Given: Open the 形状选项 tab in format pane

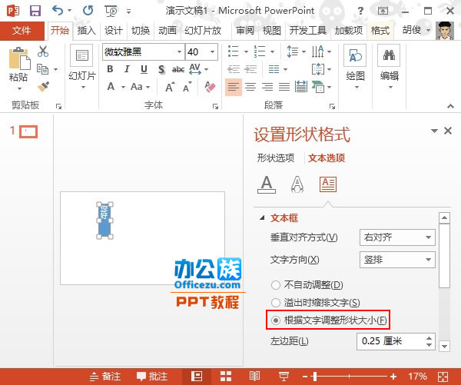Looking at the screenshot, I should (275, 158).
